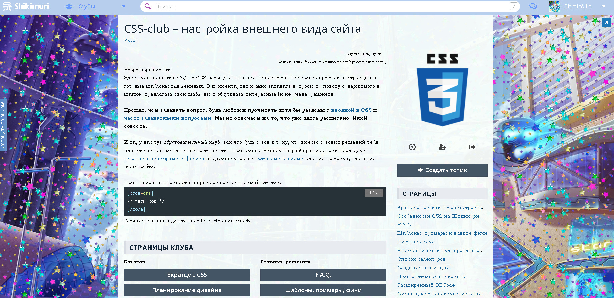614x298 pixels.
Task: Expand the Клубы navigation dropdown
Action: 124,6
